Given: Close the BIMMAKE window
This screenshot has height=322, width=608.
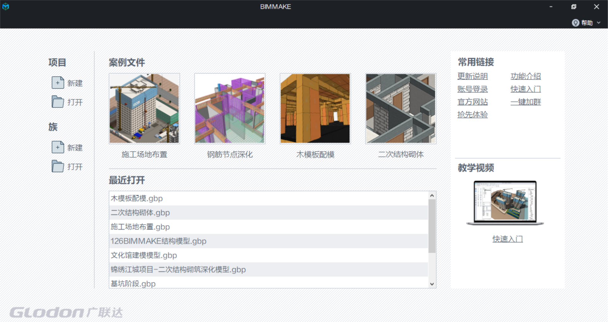Looking at the screenshot, I should 597,7.
